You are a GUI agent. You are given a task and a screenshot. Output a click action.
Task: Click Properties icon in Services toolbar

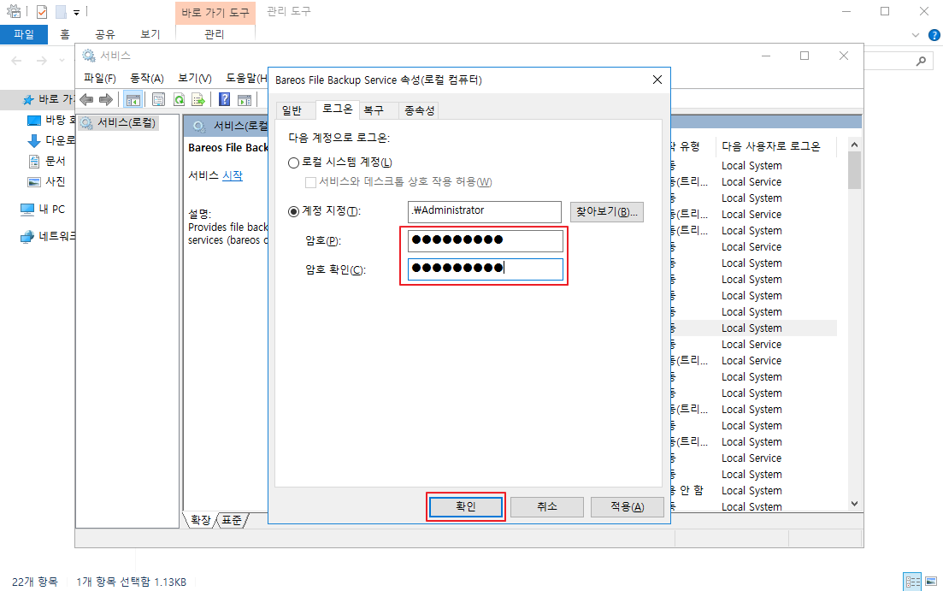159,99
